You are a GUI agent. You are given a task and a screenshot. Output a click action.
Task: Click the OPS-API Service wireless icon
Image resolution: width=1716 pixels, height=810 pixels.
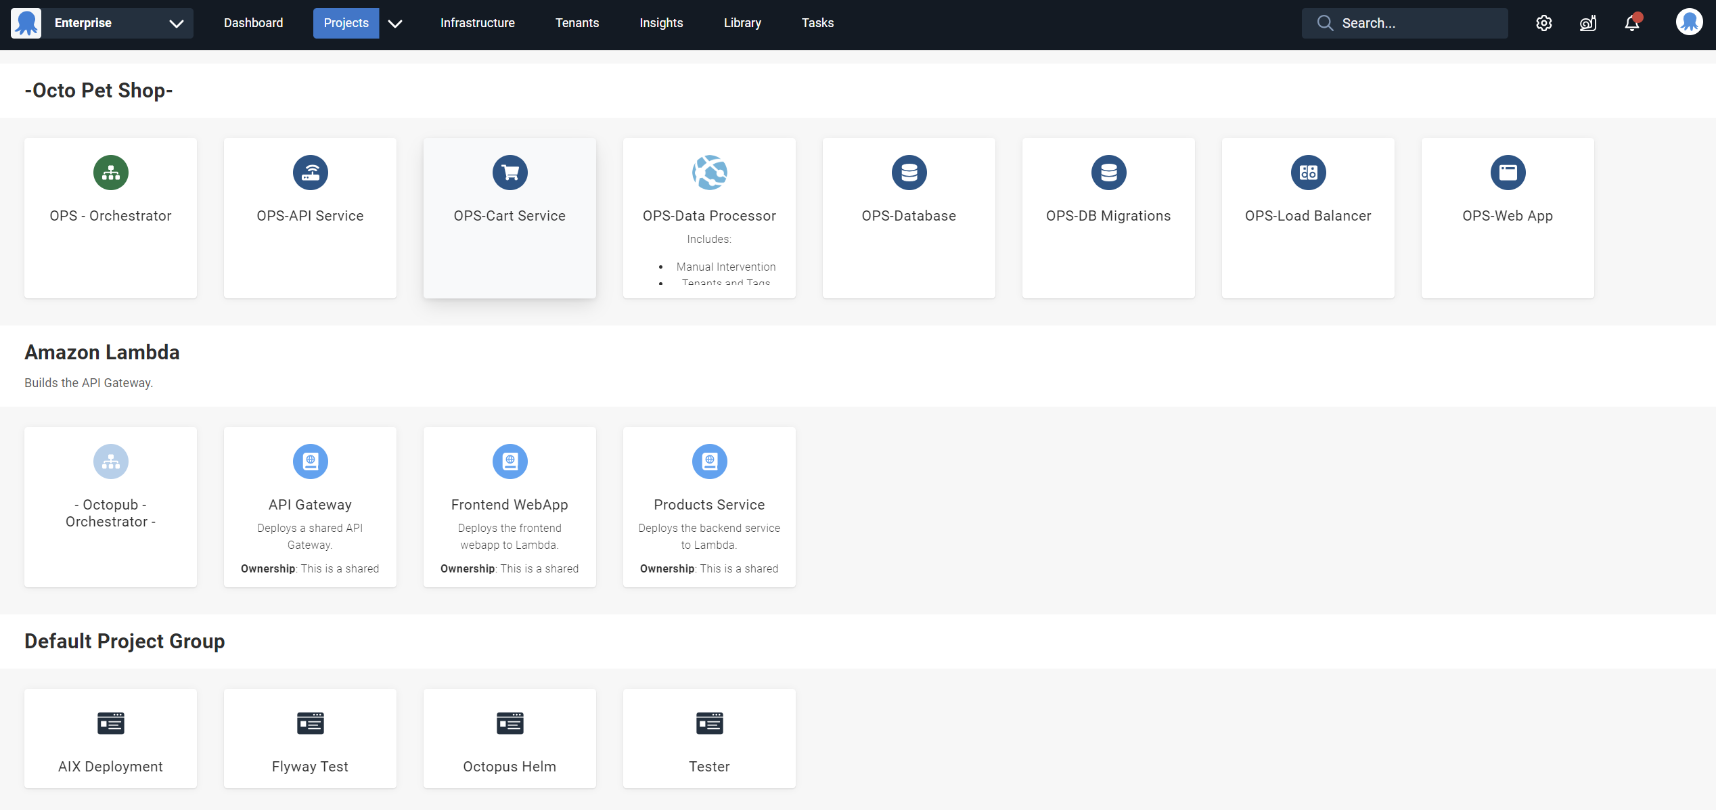(310, 172)
